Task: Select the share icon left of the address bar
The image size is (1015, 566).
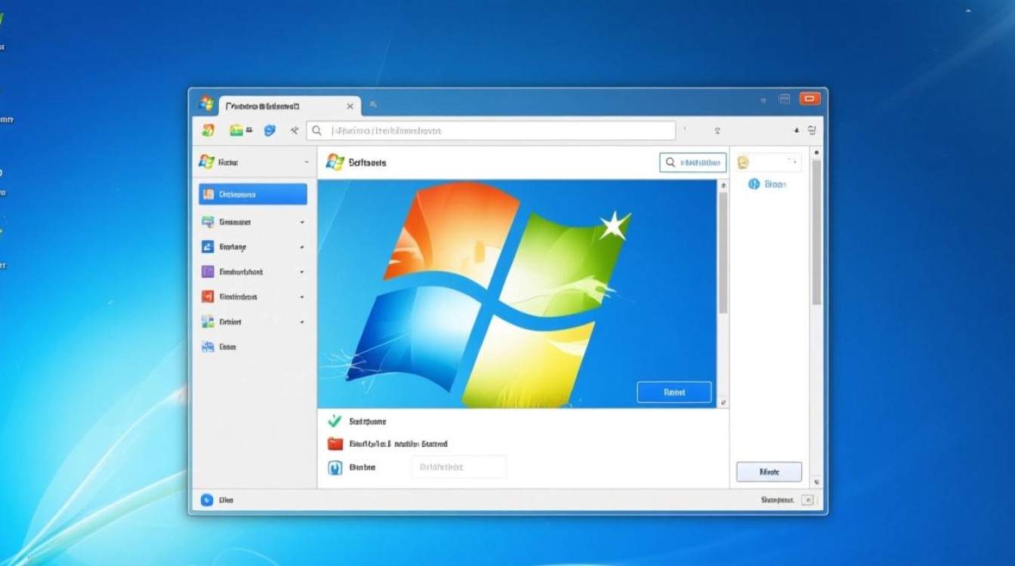Action: click(294, 129)
